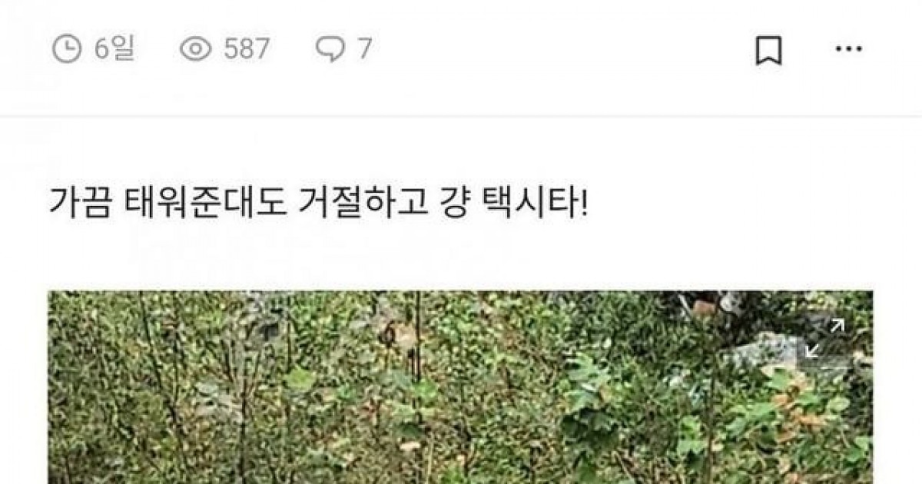922x484 pixels.
Task: Click the orange-brown object at photo's top edge
Action: coord(703,307)
